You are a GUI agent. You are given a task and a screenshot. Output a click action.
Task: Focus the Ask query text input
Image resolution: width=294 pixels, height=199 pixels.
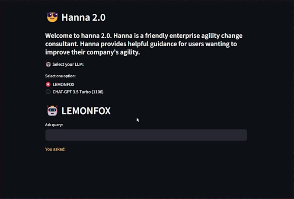pyautogui.click(x=146, y=135)
